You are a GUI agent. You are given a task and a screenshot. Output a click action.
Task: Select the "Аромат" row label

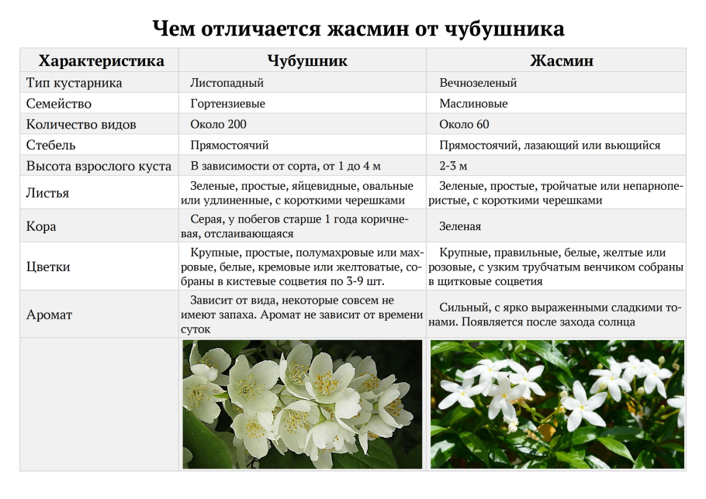click(49, 315)
